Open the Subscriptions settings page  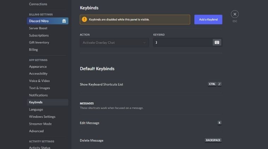(39, 35)
